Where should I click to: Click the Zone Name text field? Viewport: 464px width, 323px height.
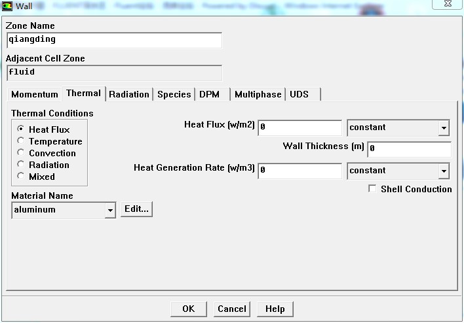point(114,39)
